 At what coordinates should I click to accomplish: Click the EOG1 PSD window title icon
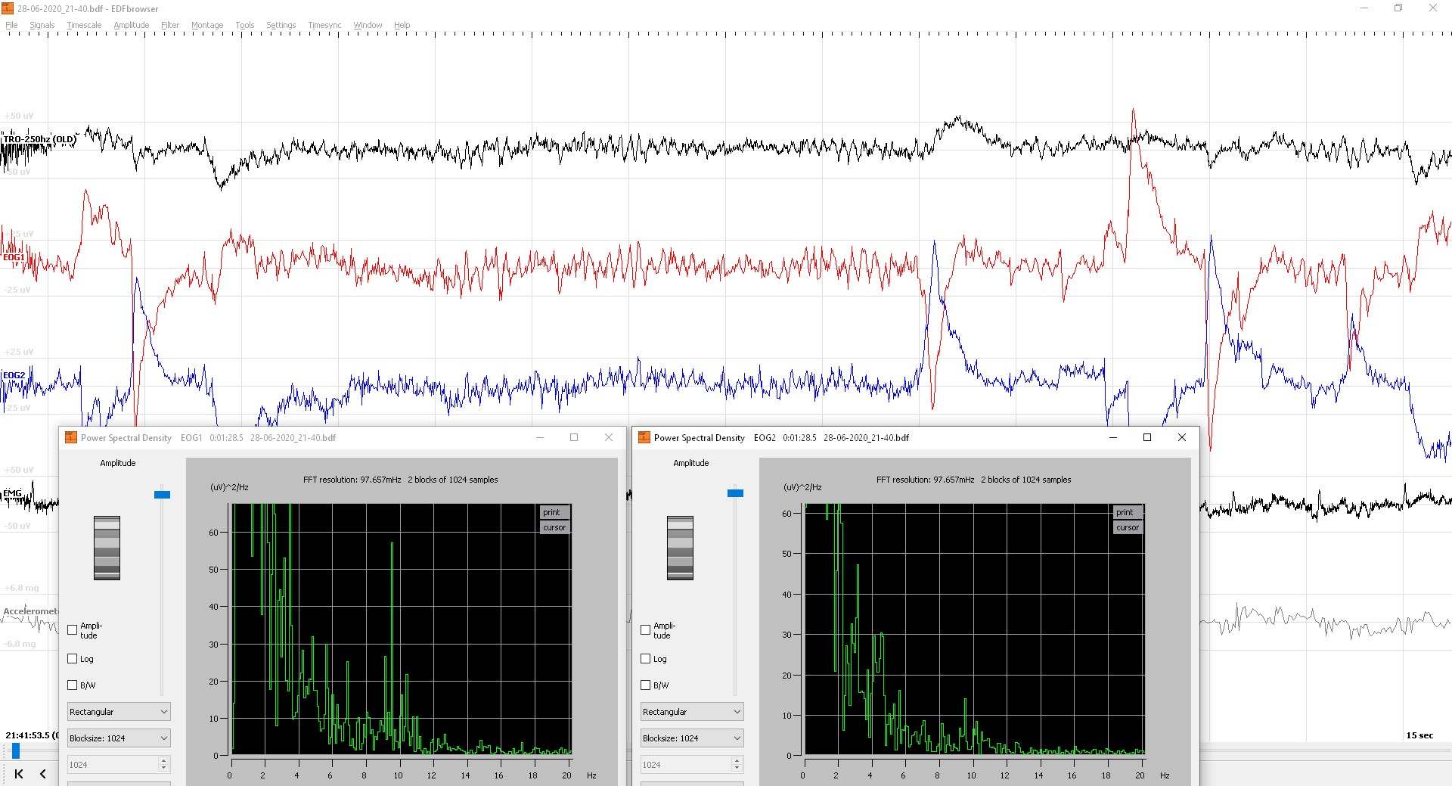tap(71, 437)
